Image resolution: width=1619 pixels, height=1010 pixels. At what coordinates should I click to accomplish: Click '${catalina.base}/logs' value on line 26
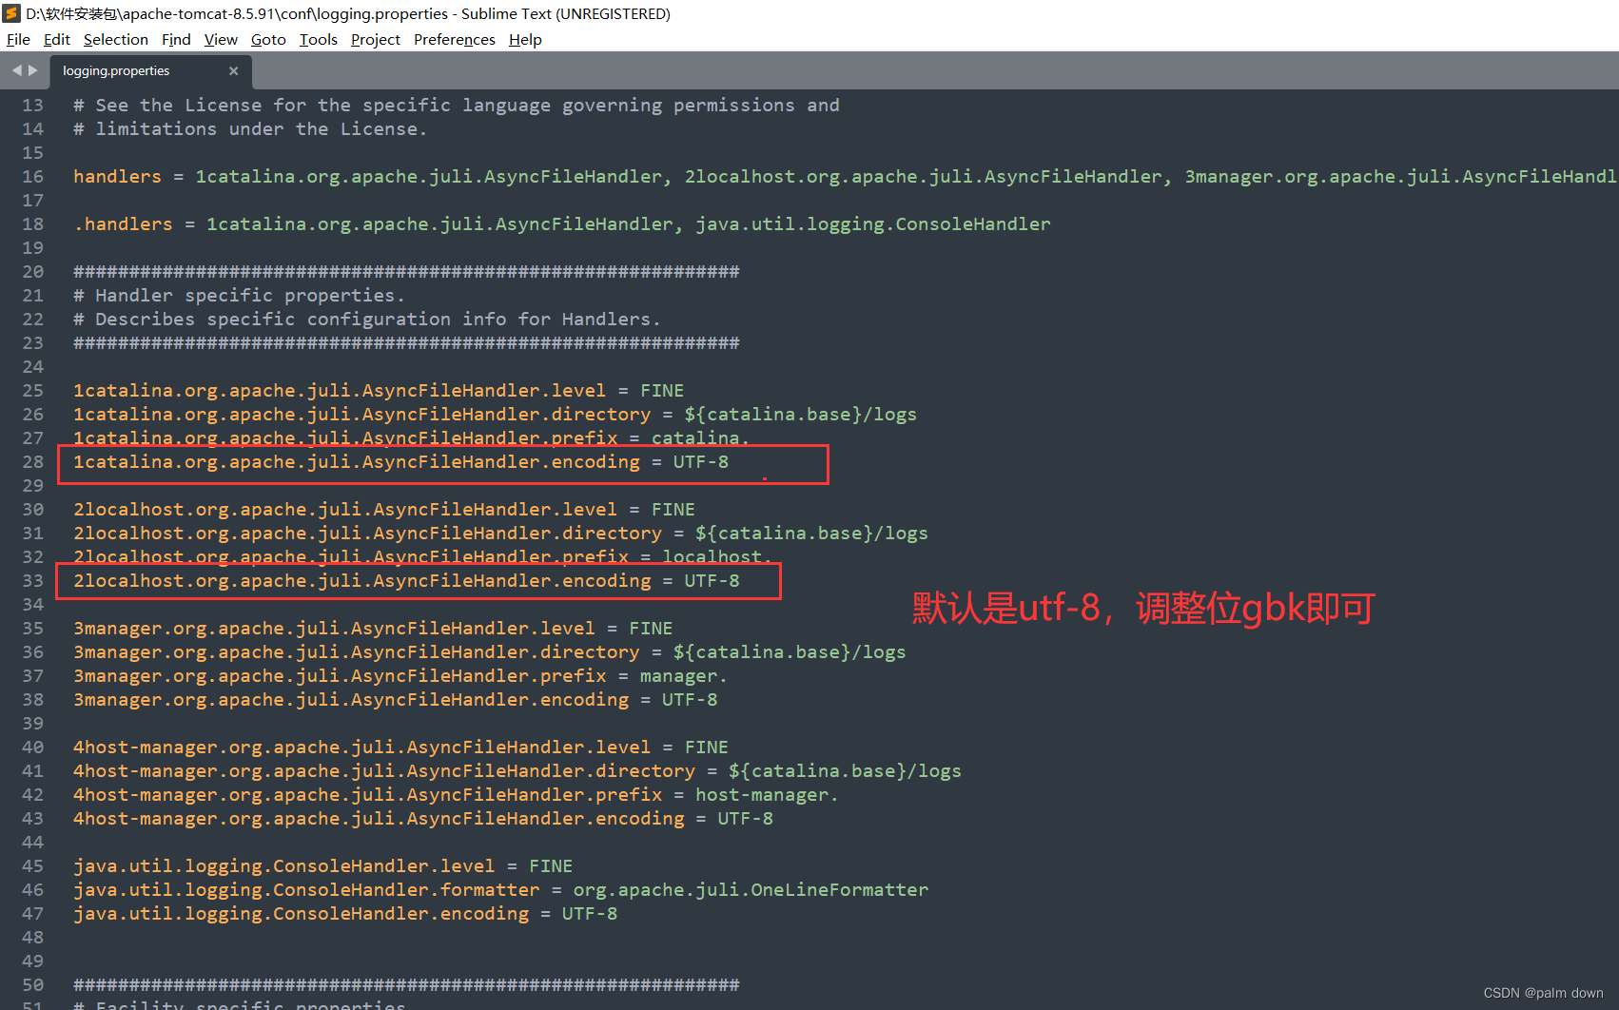[801, 414]
